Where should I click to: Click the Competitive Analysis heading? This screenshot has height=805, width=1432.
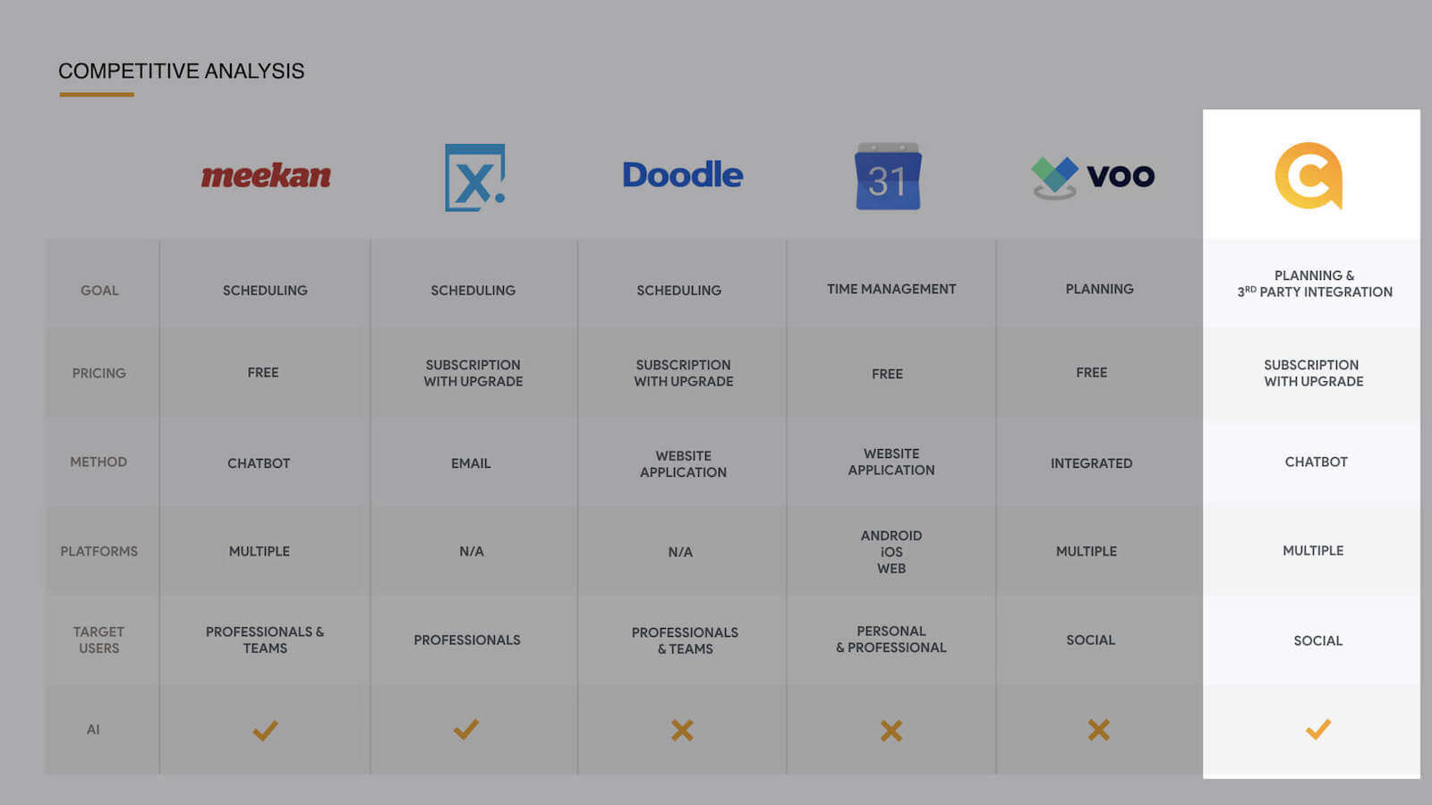click(x=181, y=72)
